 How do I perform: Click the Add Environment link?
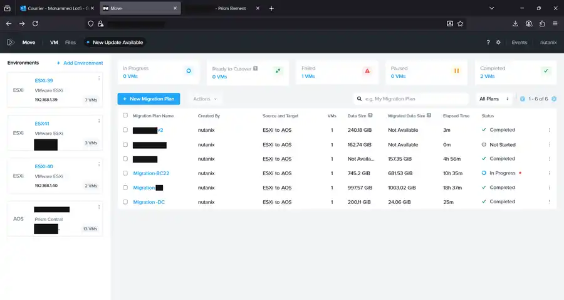coord(80,63)
